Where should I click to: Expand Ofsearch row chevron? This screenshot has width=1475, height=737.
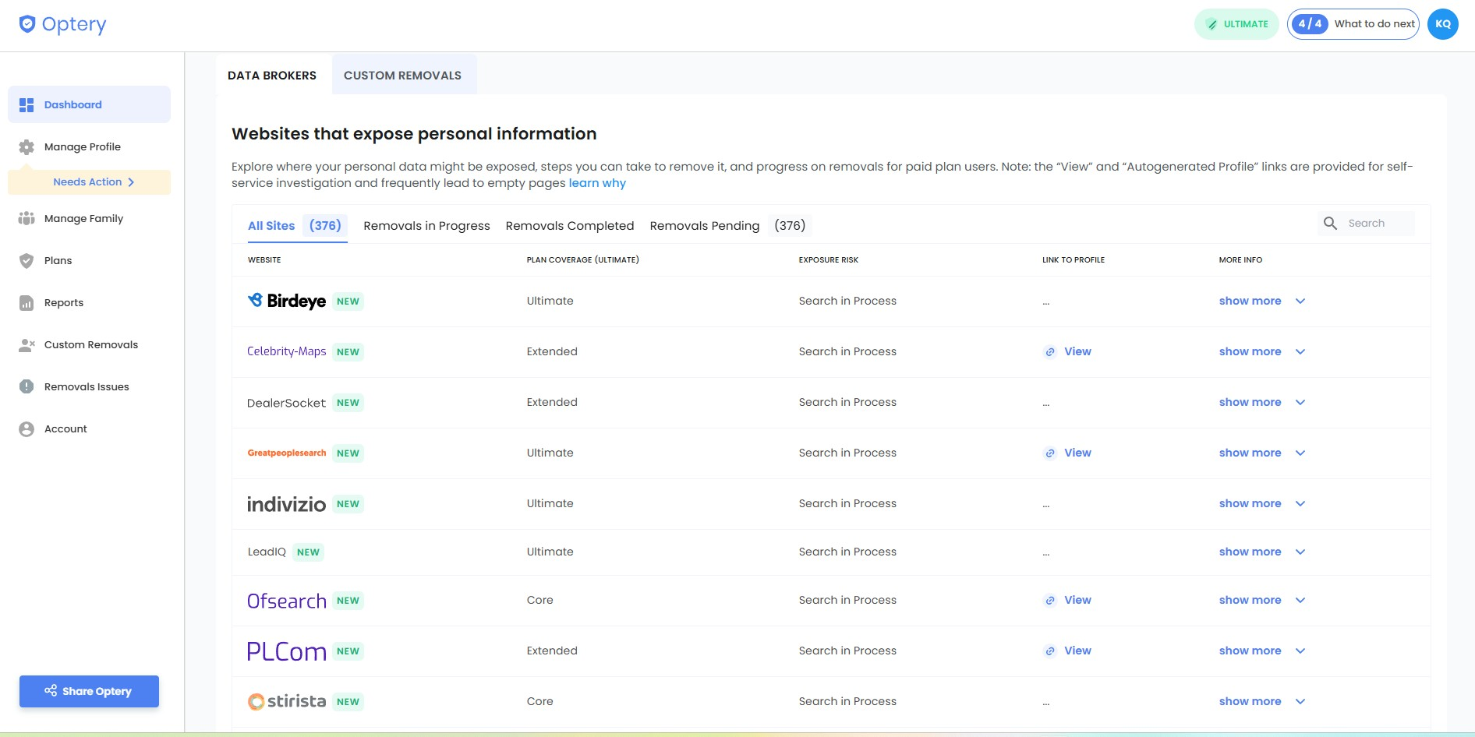point(1300,601)
